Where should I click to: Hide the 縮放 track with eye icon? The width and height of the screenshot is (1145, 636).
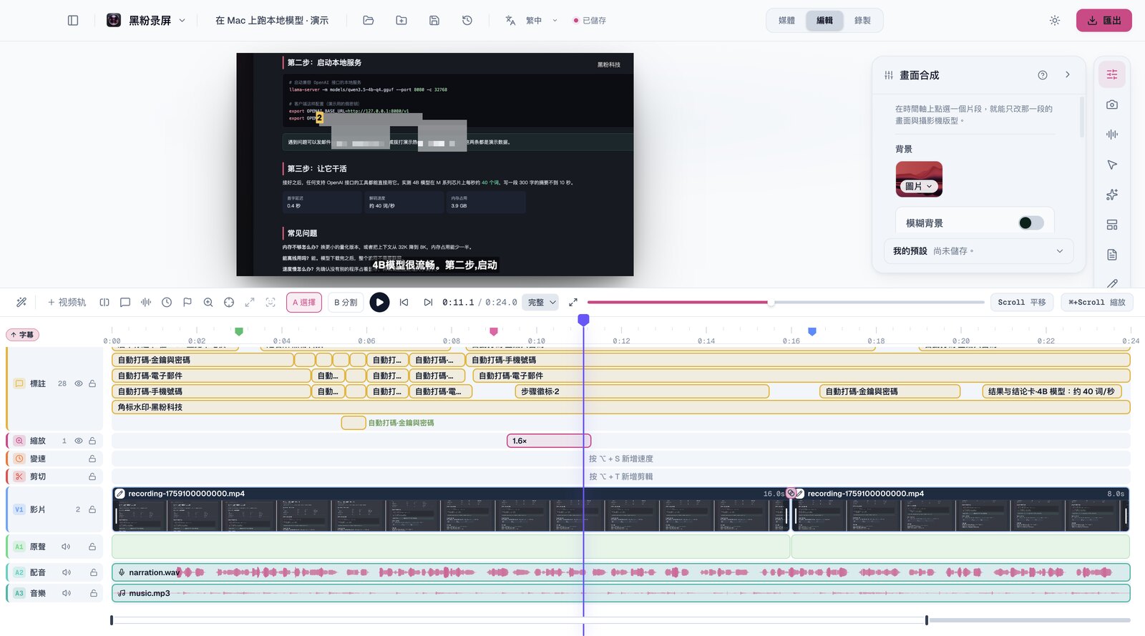coord(79,441)
